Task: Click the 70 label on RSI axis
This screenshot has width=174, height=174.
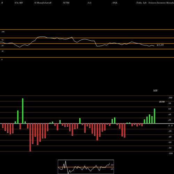Action: (x=2, y=40)
